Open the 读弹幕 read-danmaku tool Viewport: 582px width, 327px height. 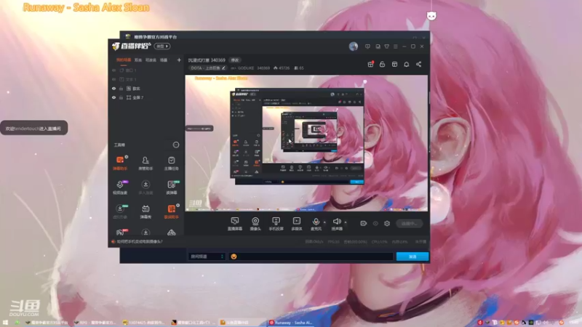click(171, 187)
